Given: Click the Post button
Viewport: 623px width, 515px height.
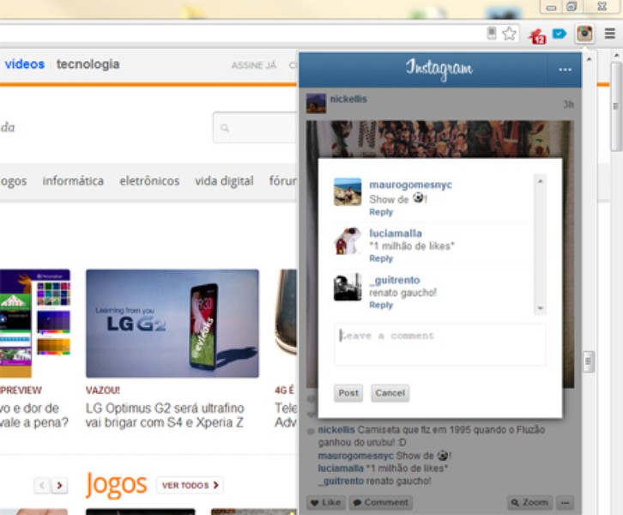Looking at the screenshot, I should [348, 393].
